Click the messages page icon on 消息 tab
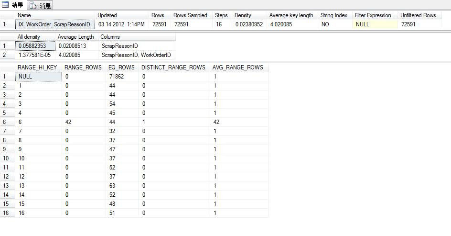The width and height of the screenshot is (451, 236). coord(33,5)
